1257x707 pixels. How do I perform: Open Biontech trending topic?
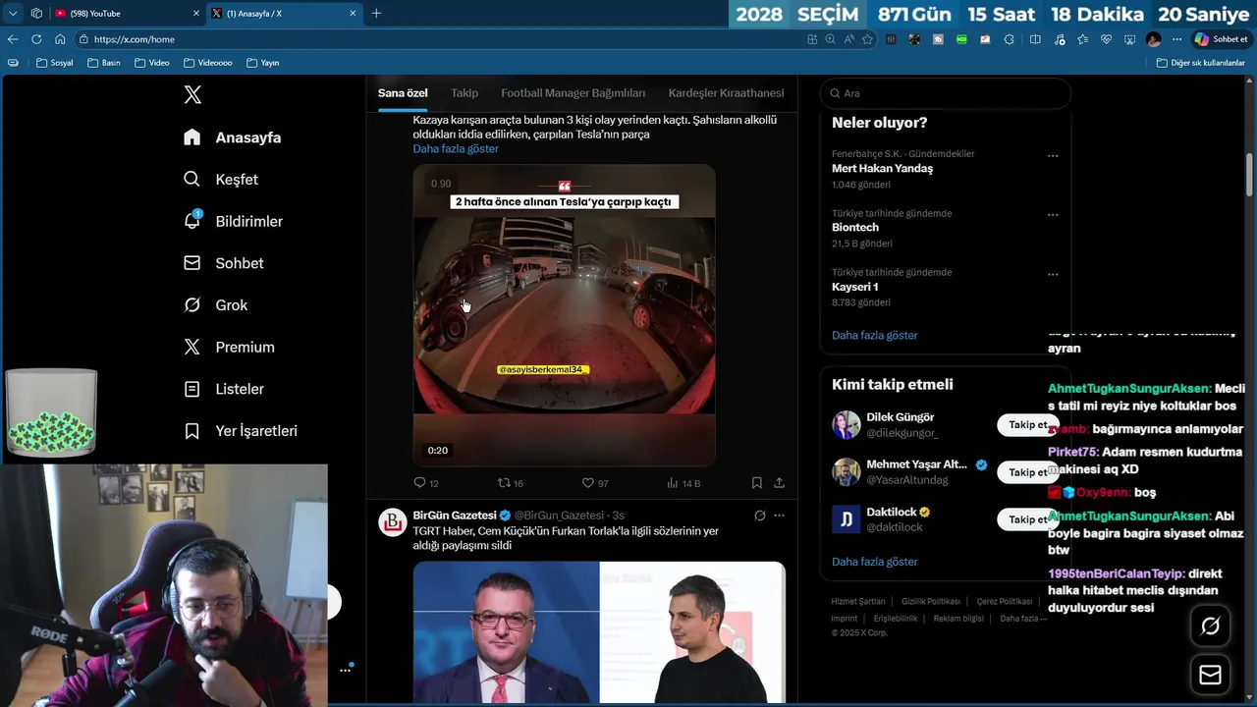point(854,227)
